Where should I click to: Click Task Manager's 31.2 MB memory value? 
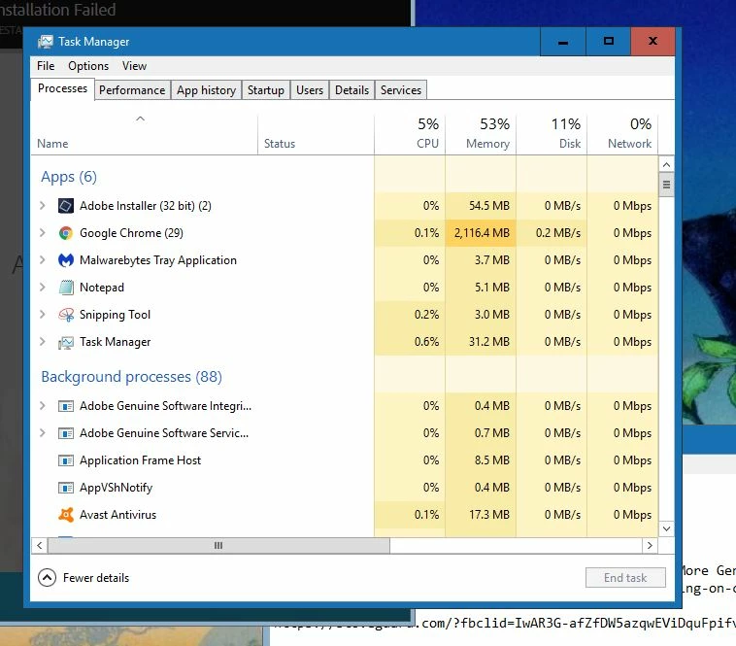pos(488,342)
